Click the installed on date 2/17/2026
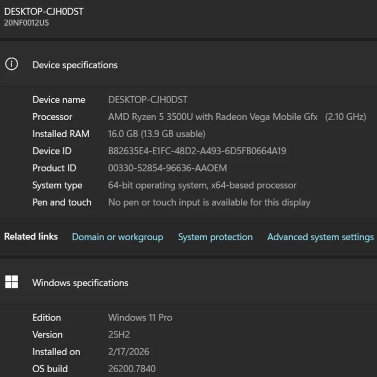377x377 pixels. click(129, 352)
